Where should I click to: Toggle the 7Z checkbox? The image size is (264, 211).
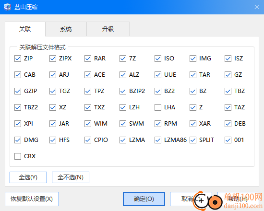(123, 59)
